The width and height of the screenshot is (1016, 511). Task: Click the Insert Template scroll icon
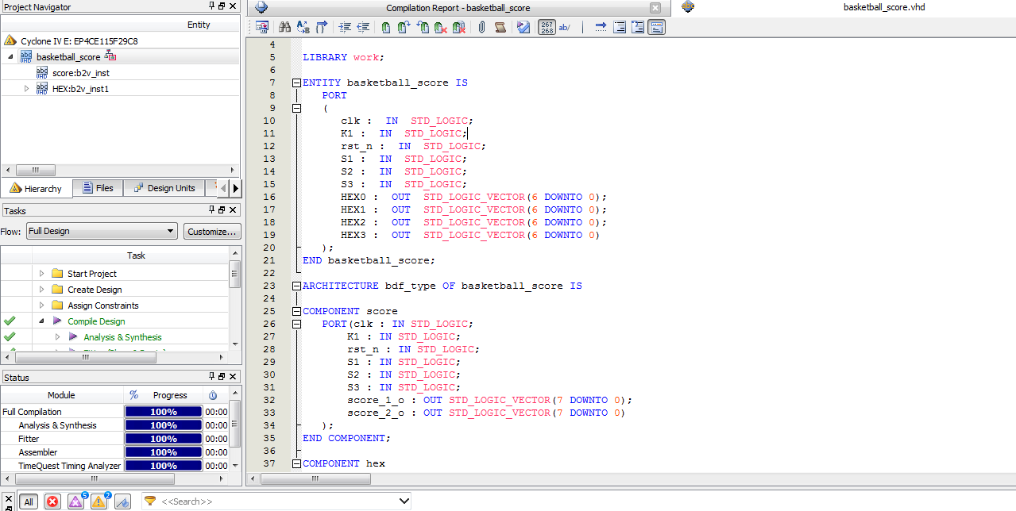[500, 27]
